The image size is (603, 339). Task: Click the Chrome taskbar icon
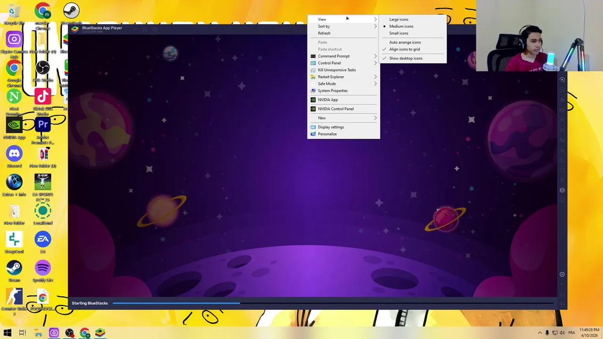[x=85, y=333]
